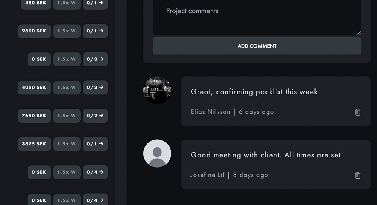
Task: Open the 0/2 arrow beside 4050 SEK
Action: tap(95, 88)
